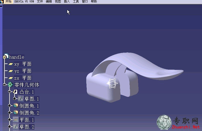Click the 平面.1 plane icon
The image size is (202, 131).
[x=16, y=120]
